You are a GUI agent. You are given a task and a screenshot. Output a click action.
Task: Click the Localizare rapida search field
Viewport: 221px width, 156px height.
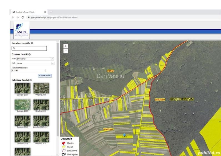click(x=29, y=48)
